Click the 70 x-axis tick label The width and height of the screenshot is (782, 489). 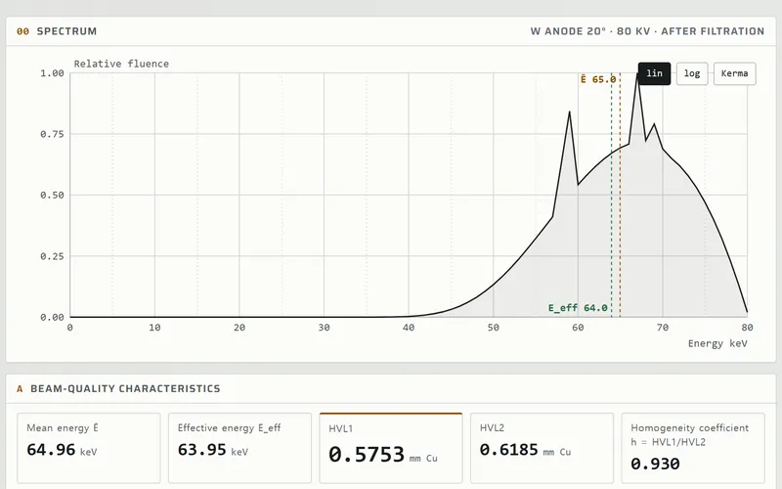(663, 328)
